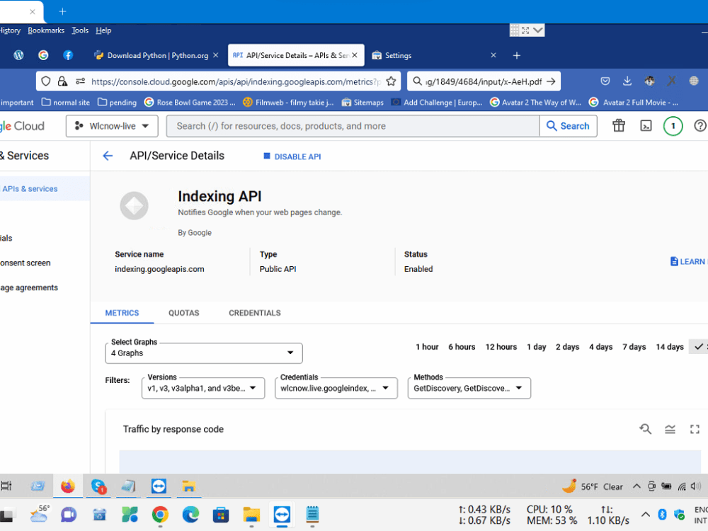Open the Wlcnow-live project picker

[111, 125]
